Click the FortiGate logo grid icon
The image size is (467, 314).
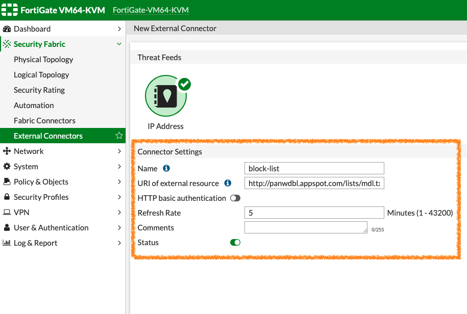[x=9, y=9]
